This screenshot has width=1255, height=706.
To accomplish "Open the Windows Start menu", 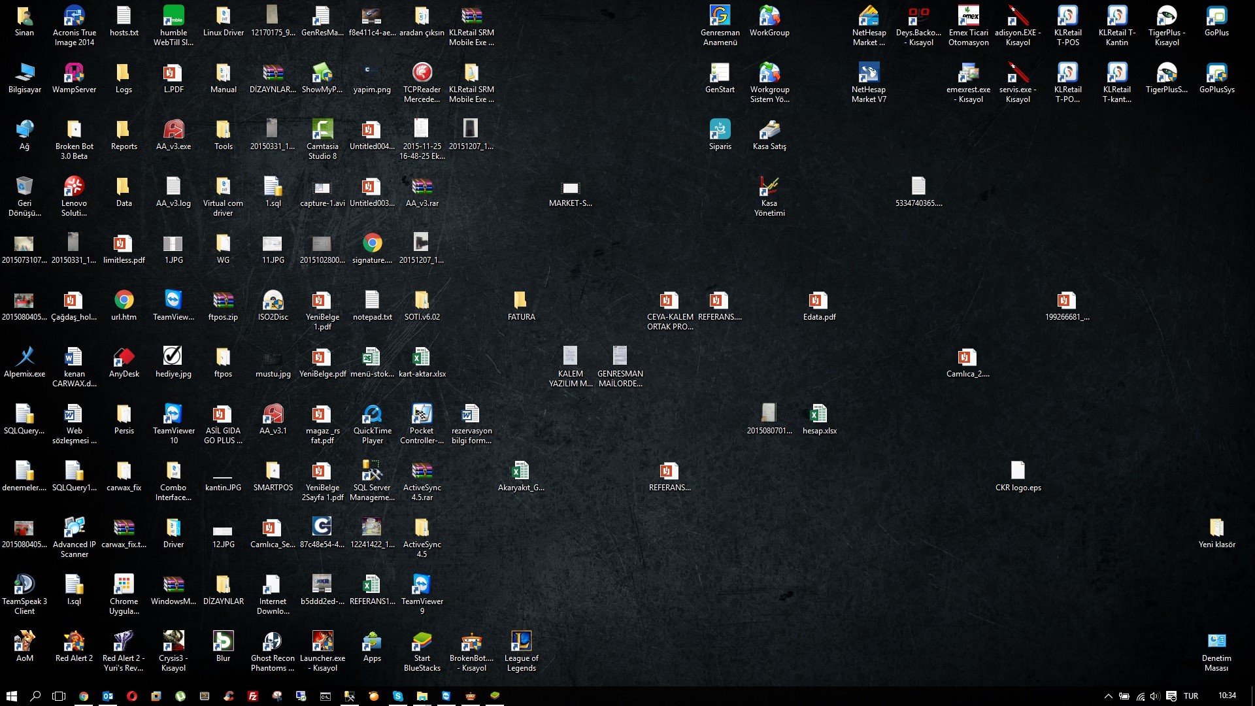I will pos(11,696).
